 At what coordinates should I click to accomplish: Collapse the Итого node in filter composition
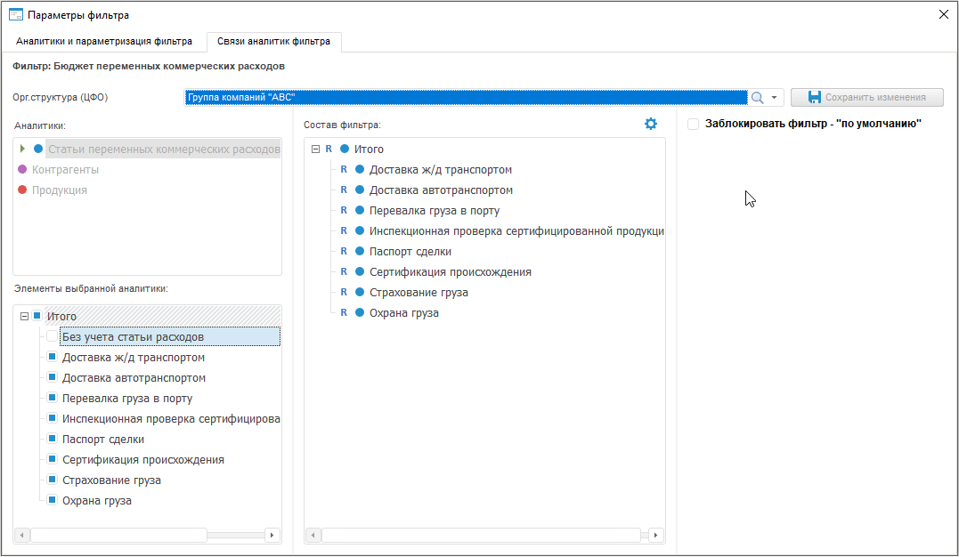(315, 149)
